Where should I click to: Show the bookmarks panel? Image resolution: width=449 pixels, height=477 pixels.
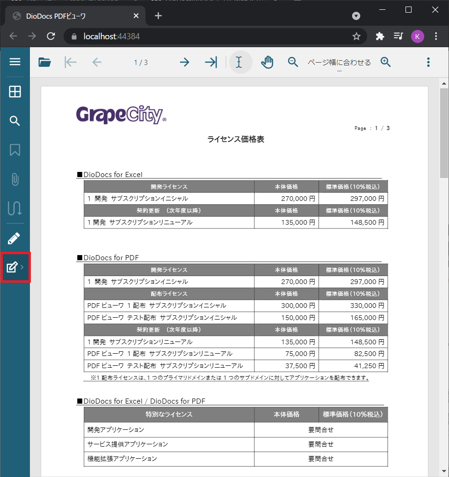tap(15, 150)
